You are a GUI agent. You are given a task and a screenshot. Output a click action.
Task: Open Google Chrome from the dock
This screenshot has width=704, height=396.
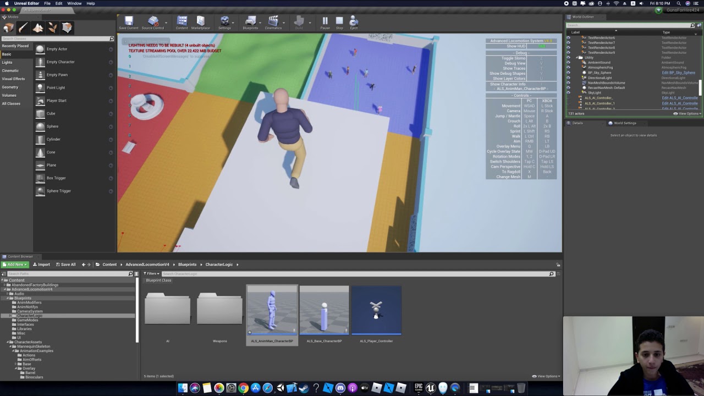(x=243, y=388)
